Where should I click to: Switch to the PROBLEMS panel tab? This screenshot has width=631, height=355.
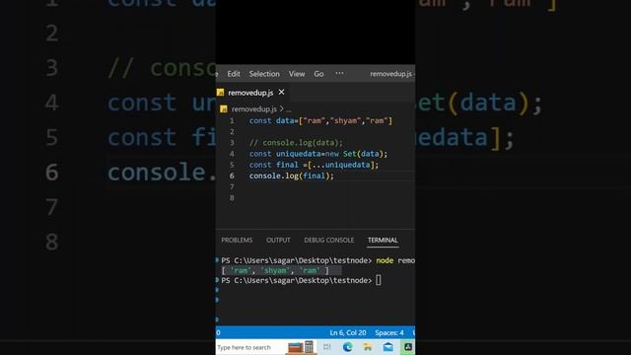[237, 240]
